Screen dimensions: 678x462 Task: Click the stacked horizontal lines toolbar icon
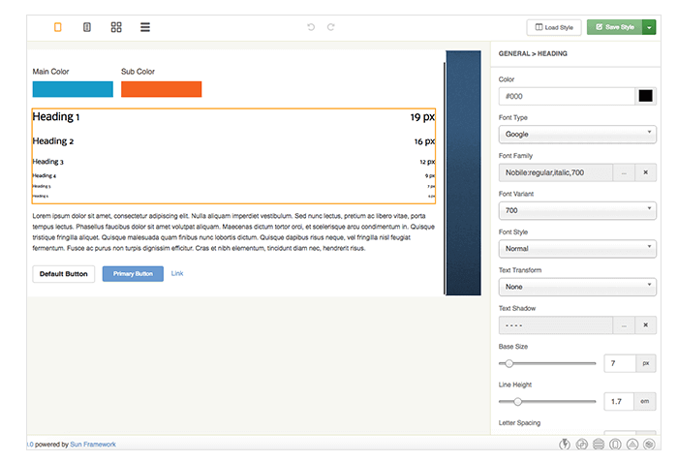coord(145,27)
